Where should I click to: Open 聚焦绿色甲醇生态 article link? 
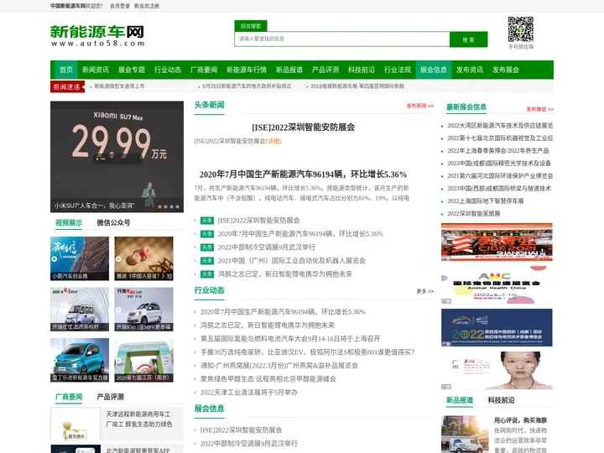click(x=268, y=379)
